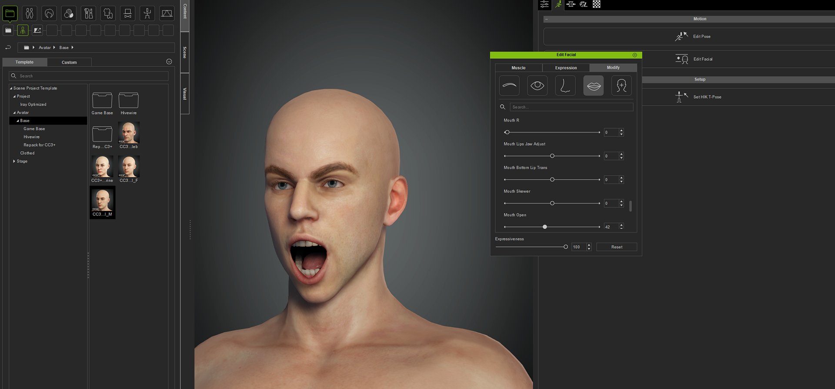Screen dimensions: 835x389
Task: Choose the Nose region icon in Edit Facial
Action: click(565, 86)
